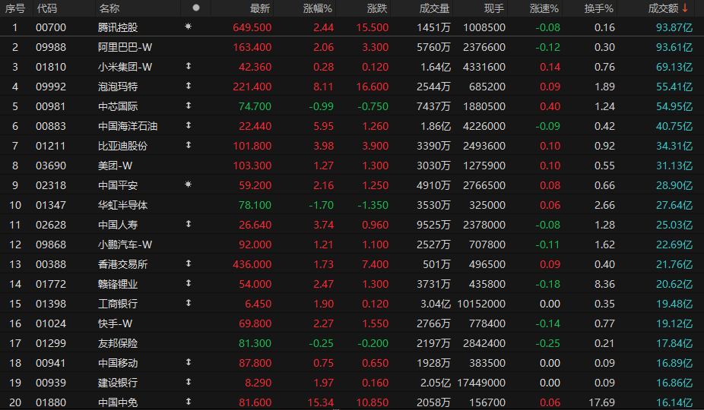Select the 泡泡玛特 stock name

pyautogui.click(x=118, y=87)
